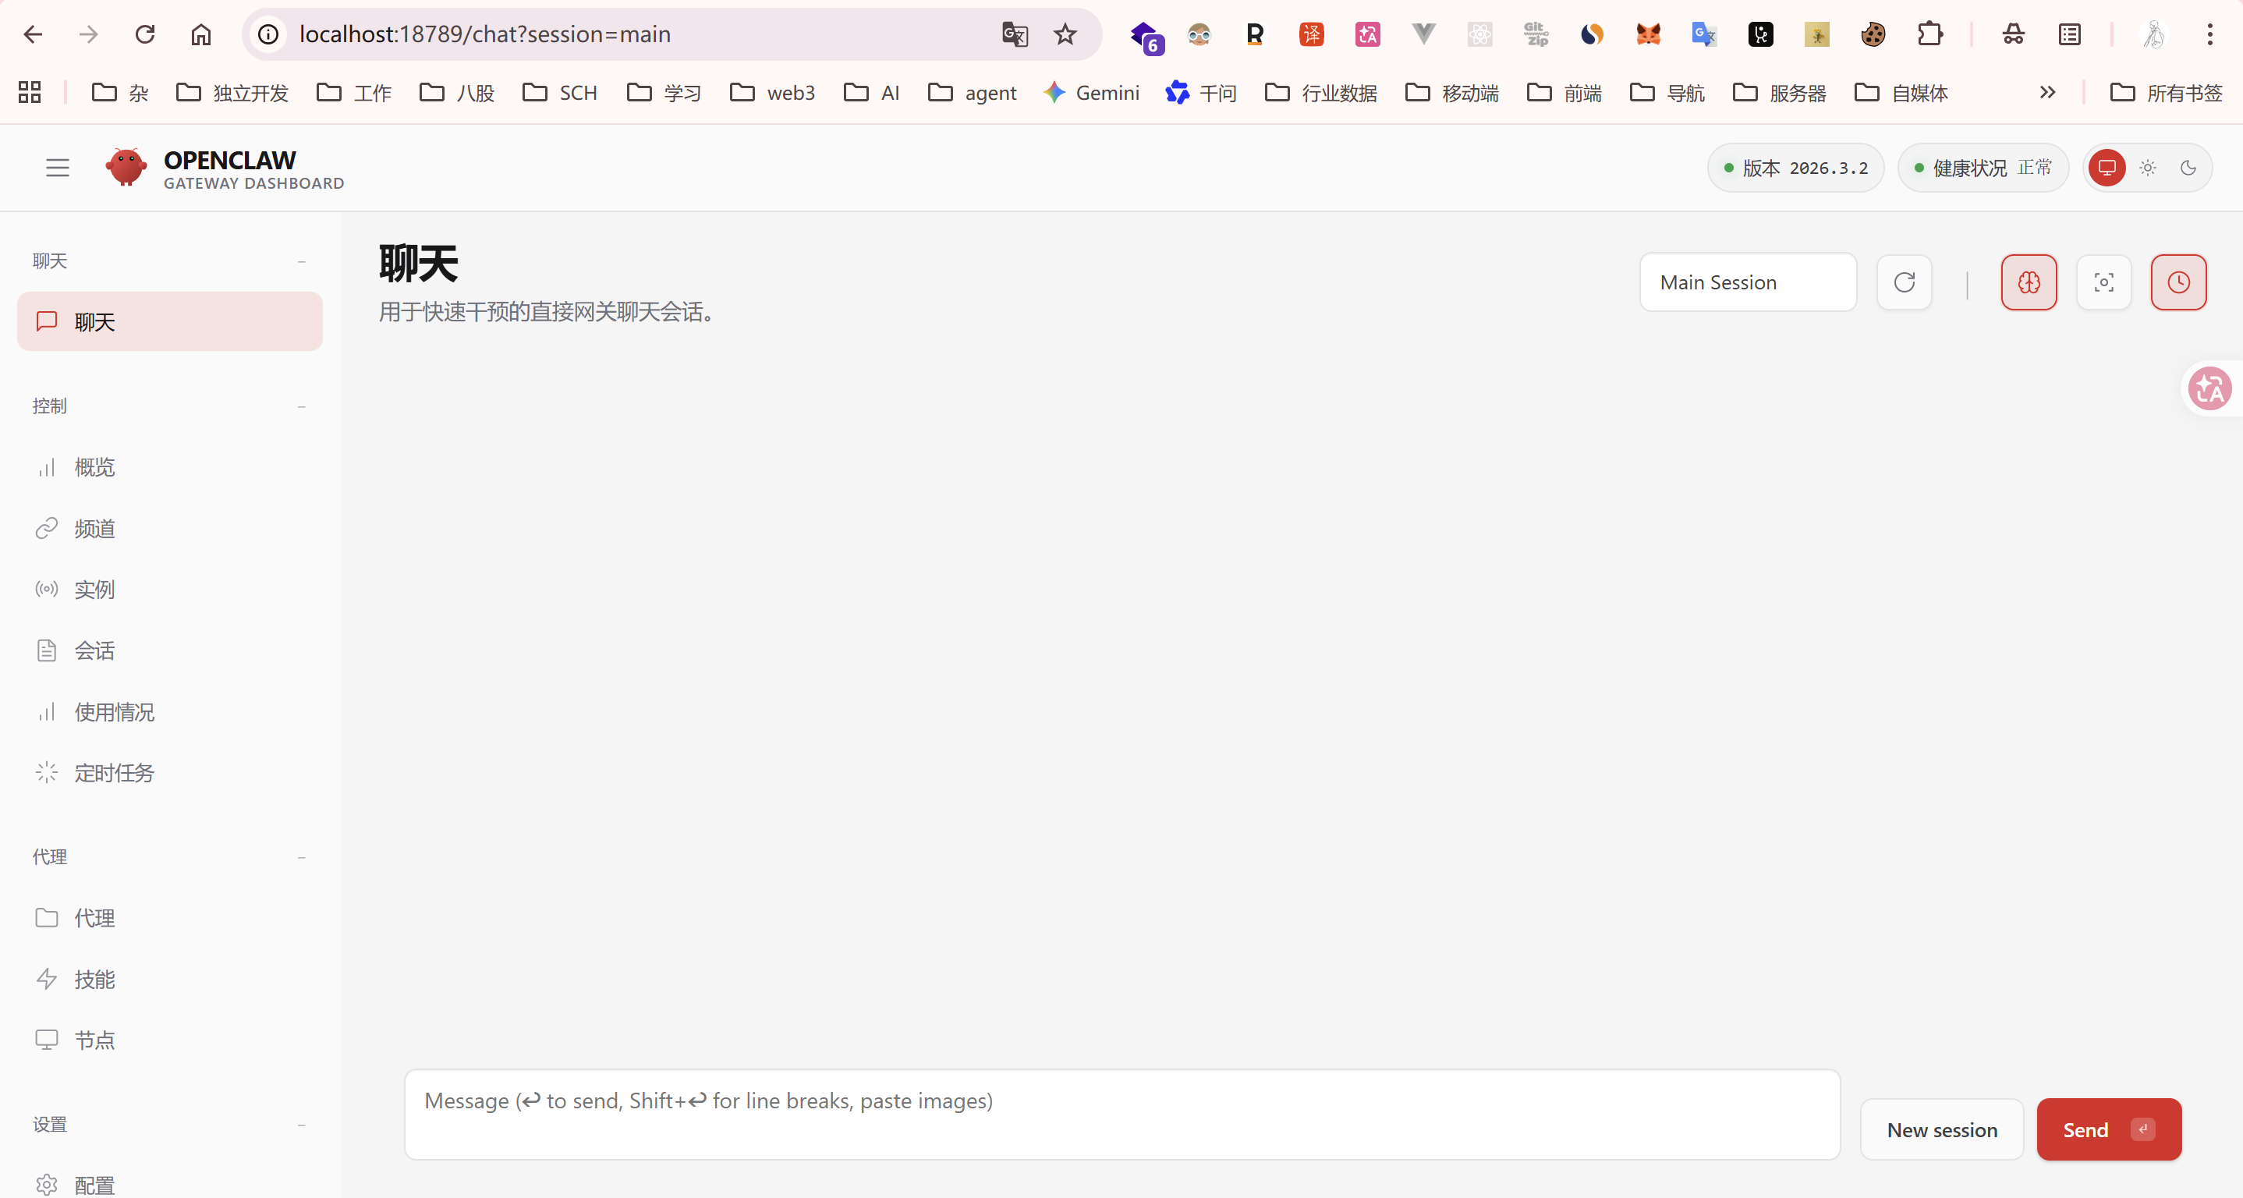Click the message input text box
Image resolution: width=2243 pixels, height=1198 pixels.
click(x=1121, y=1115)
